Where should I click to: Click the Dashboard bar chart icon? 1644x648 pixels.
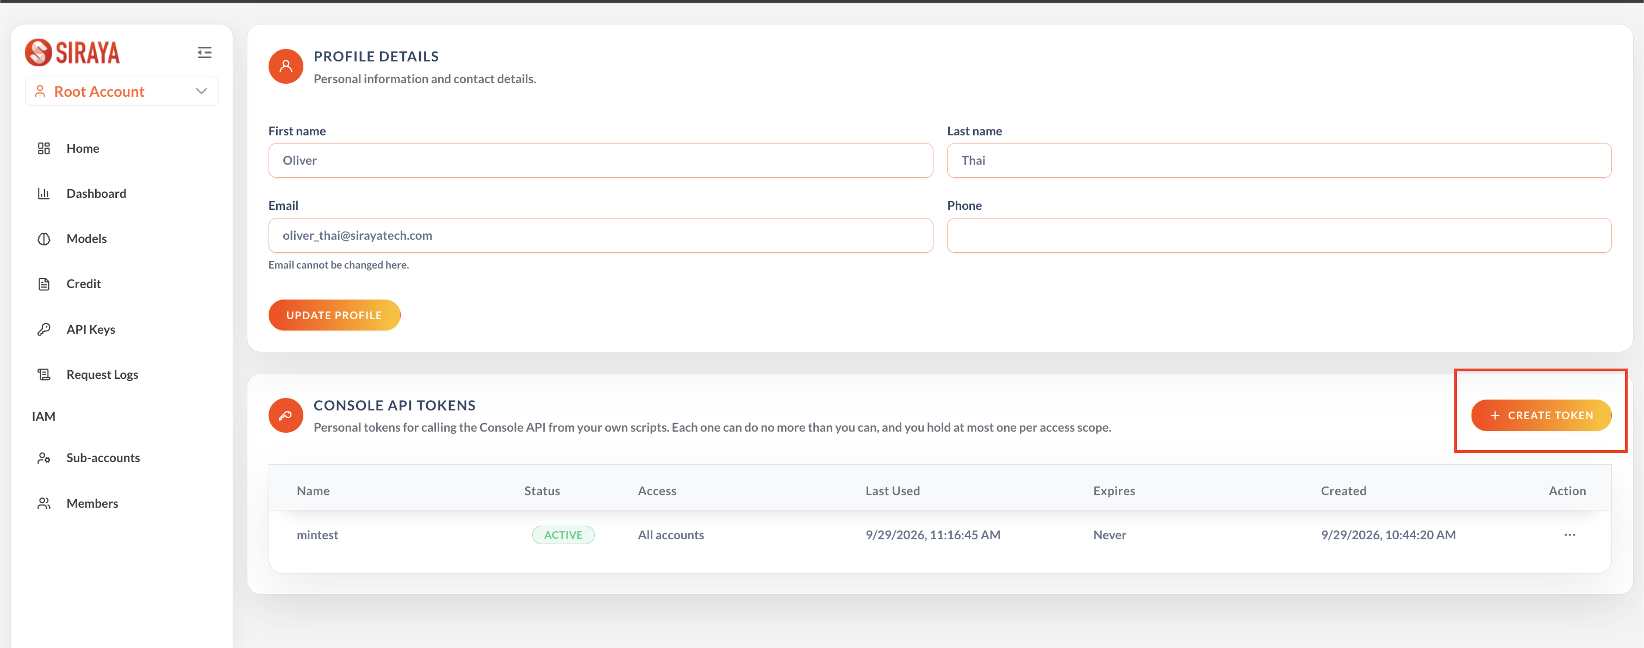(43, 194)
